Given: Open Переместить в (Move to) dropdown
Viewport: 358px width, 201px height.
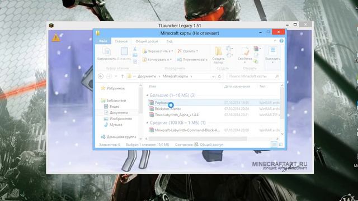Looking at the screenshot, I should (158, 51).
